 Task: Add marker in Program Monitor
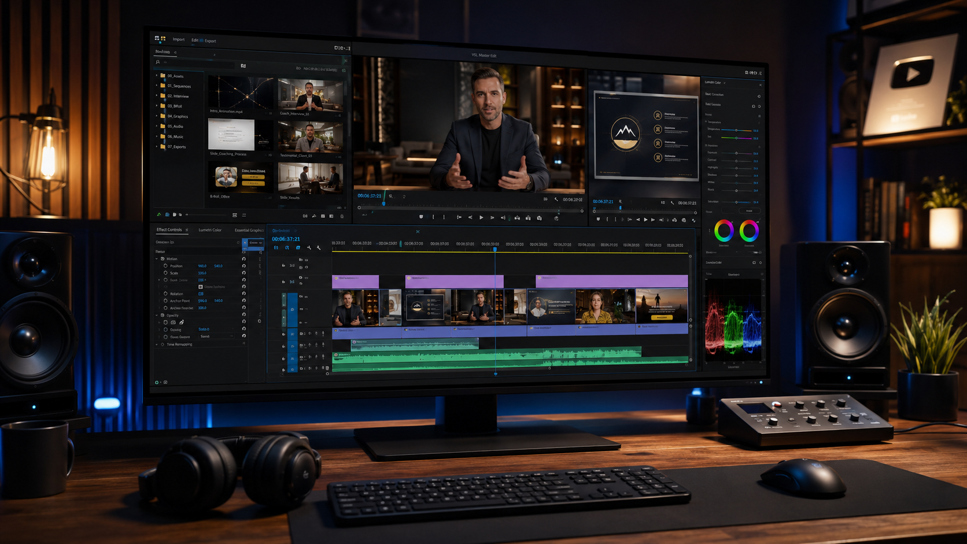(x=421, y=217)
